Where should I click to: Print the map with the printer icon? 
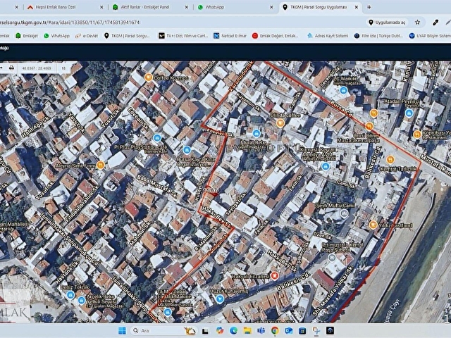pos(11,68)
